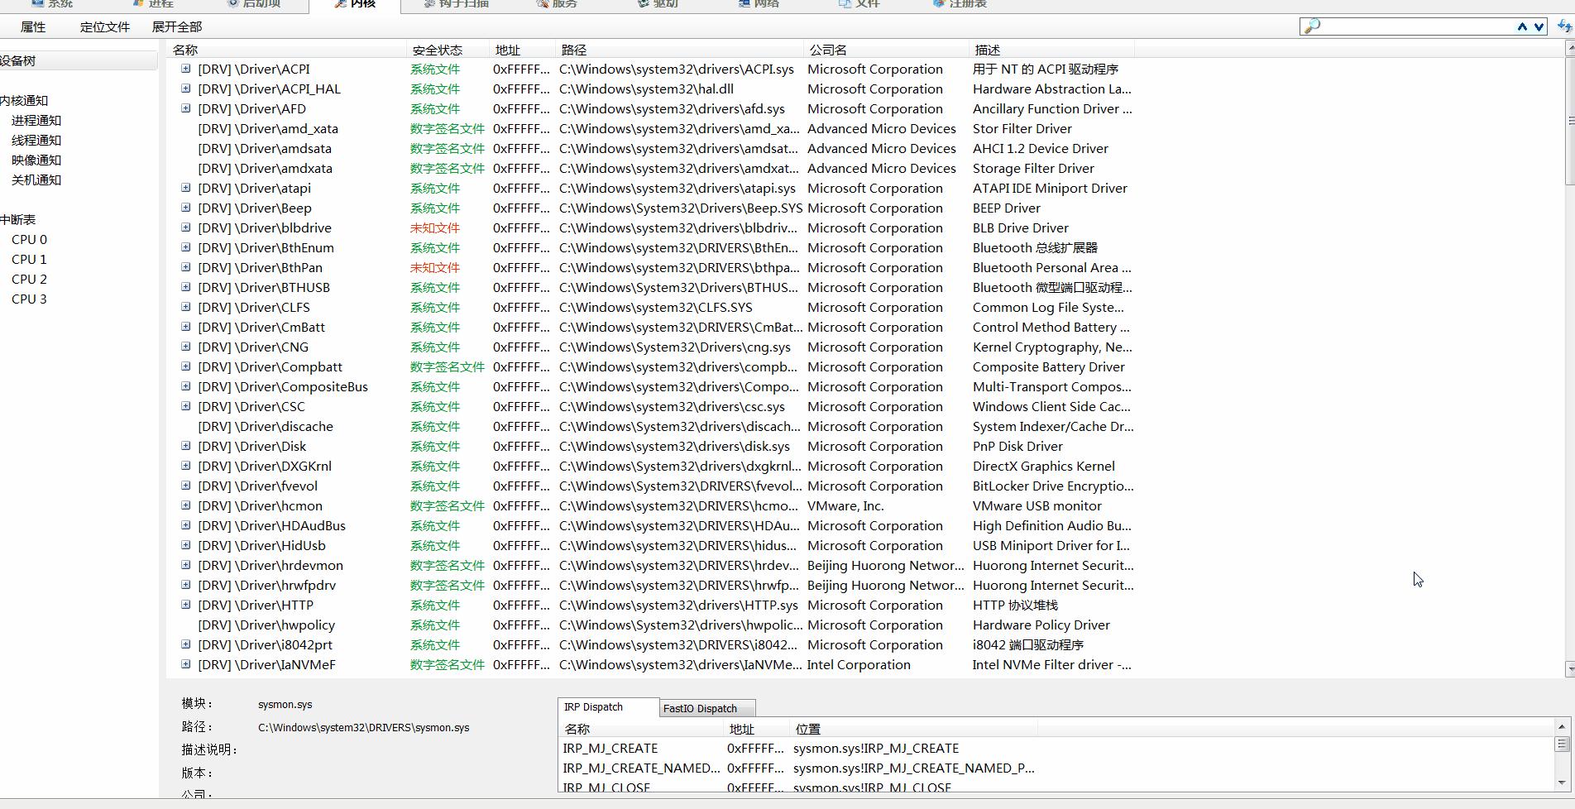Select the \Driver\amdsata row

265,148
